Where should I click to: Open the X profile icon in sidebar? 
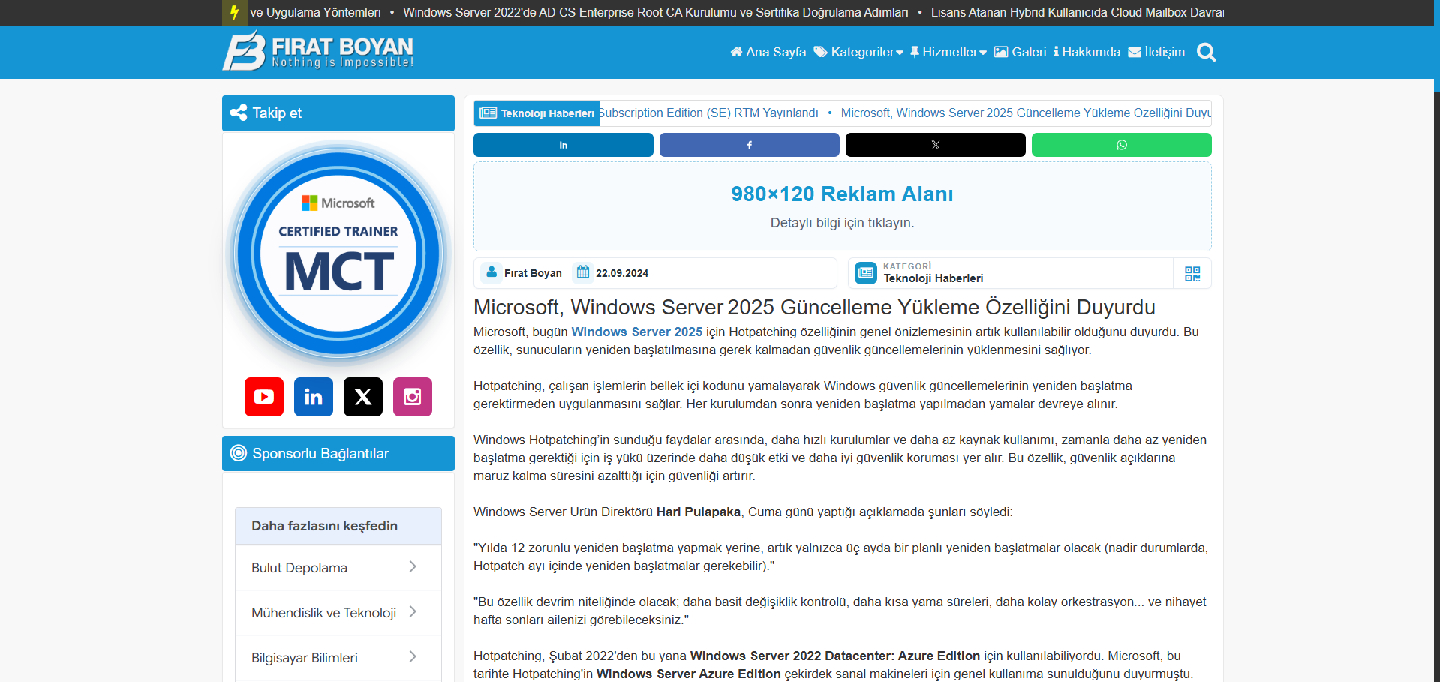click(x=363, y=397)
